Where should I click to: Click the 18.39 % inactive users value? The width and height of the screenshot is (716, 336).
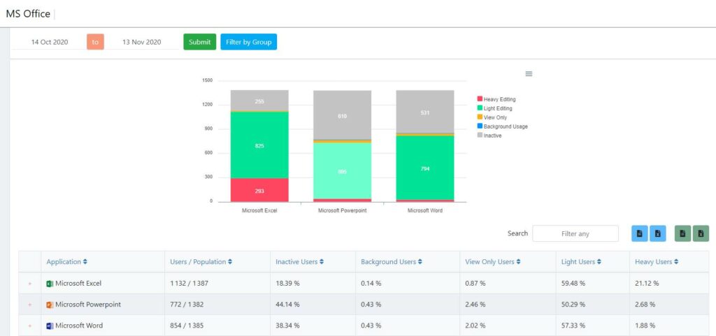tap(287, 284)
